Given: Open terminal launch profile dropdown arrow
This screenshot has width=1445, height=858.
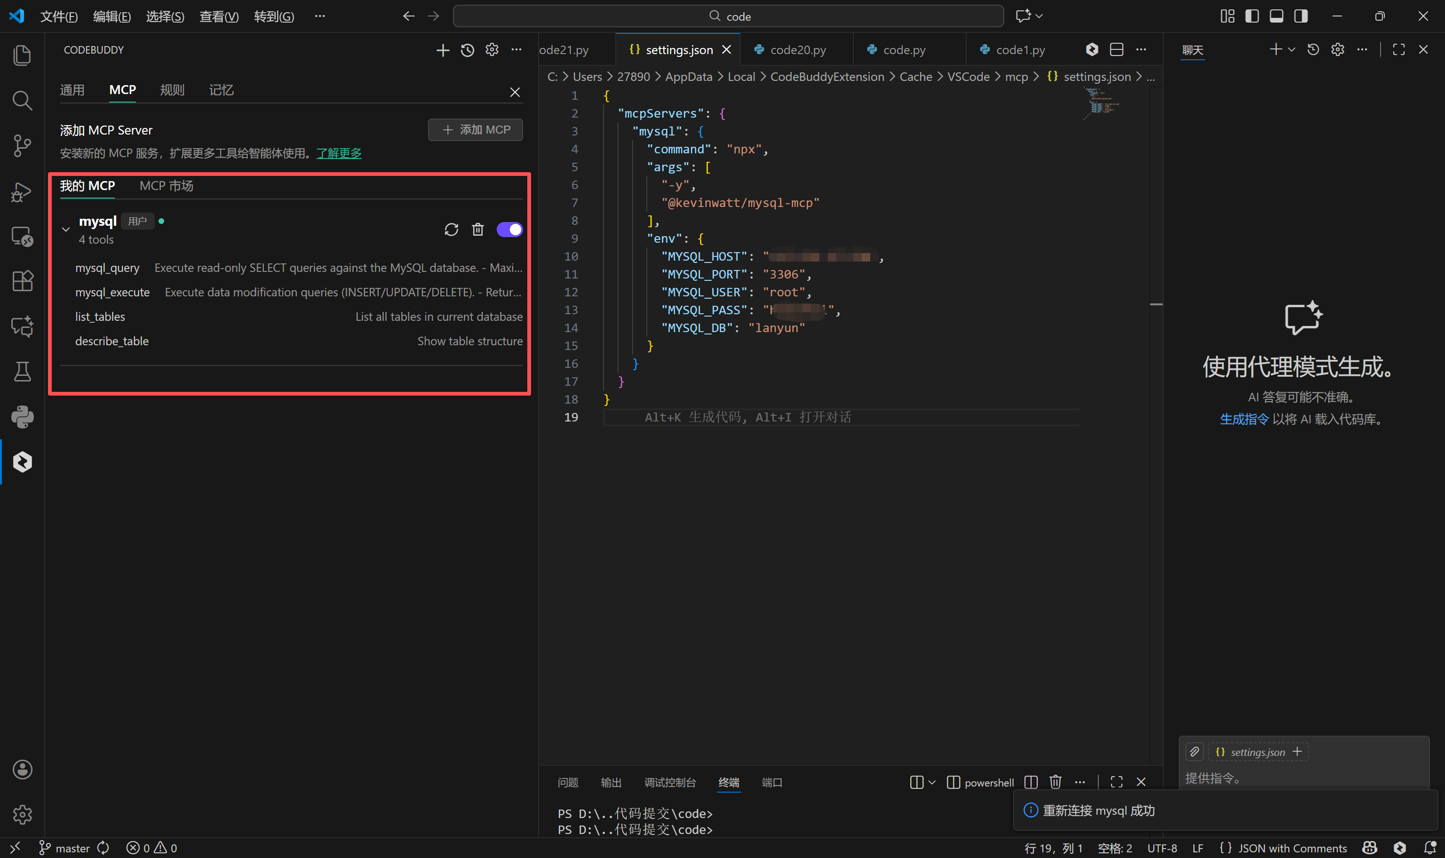Looking at the screenshot, I should (x=932, y=782).
